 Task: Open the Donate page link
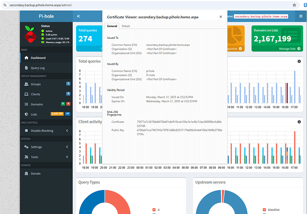[36, 174]
